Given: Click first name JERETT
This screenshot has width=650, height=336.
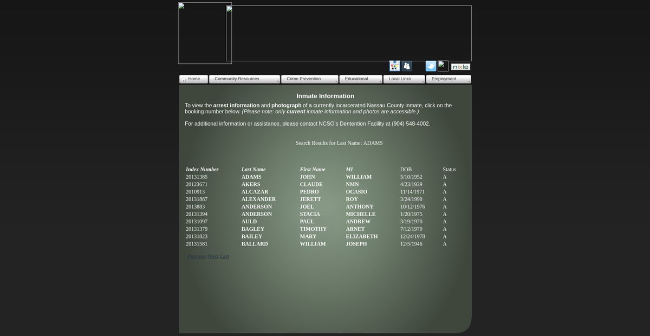Looking at the screenshot, I should pyautogui.click(x=311, y=199).
